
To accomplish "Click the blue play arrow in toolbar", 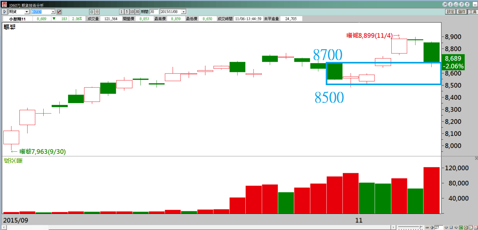I will 4,12.
